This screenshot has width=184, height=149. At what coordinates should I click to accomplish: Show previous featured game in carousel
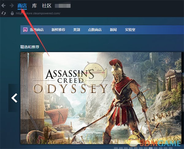(14, 98)
